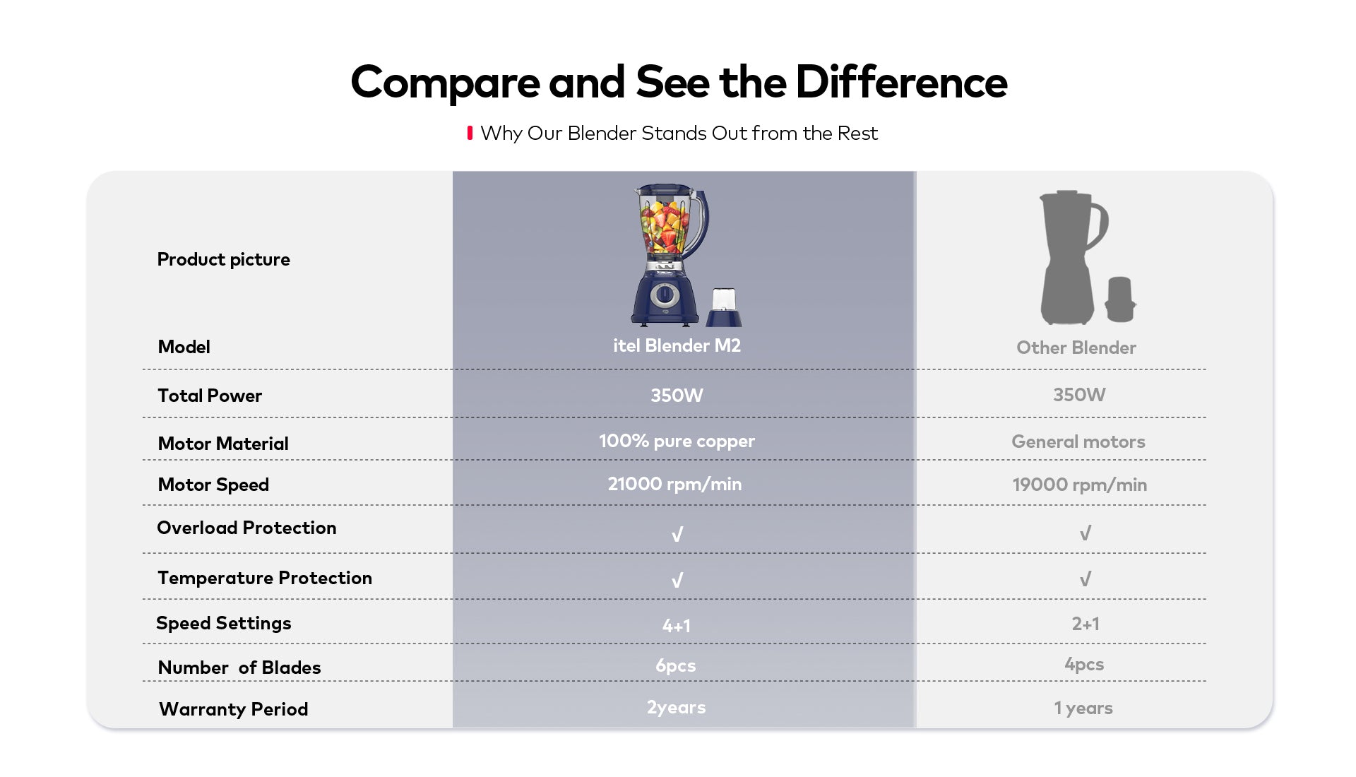Click the gray grinder cup silhouette
Image resolution: width=1356 pixels, height=777 pixels.
[x=1120, y=299]
